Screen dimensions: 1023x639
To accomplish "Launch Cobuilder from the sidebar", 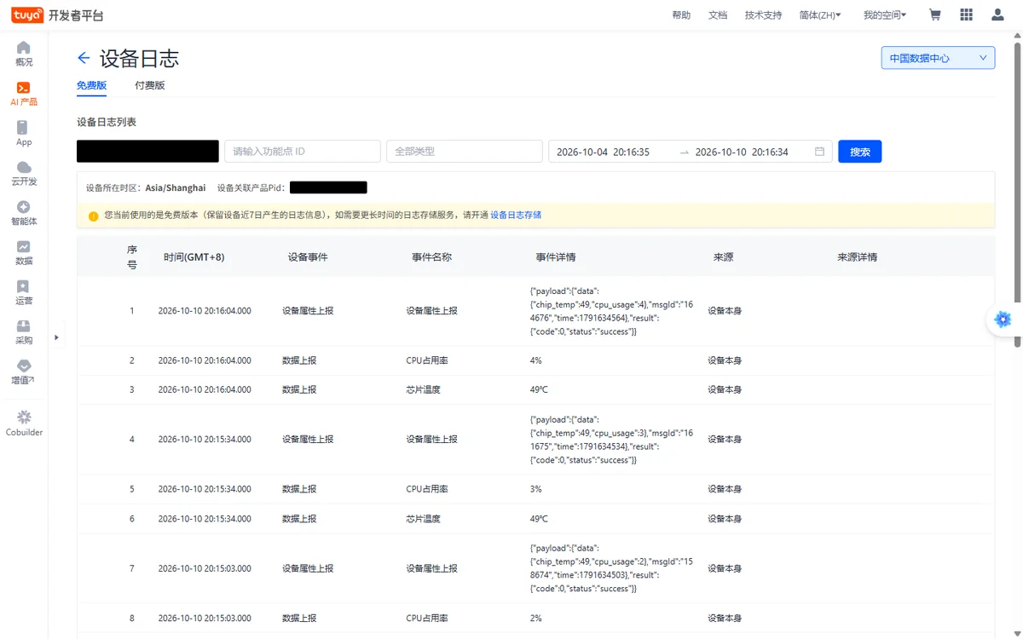I will pyautogui.click(x=24, y=423).
